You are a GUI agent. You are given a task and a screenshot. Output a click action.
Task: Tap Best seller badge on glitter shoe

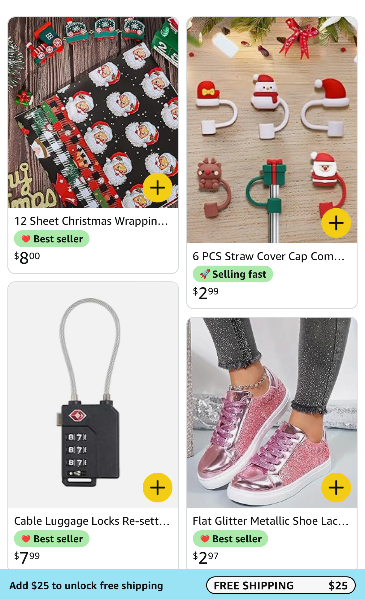point(230,539)
